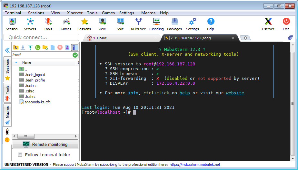Click the Remote monitoring button
The width and height of the screenshot is (298, 170).
45,145
